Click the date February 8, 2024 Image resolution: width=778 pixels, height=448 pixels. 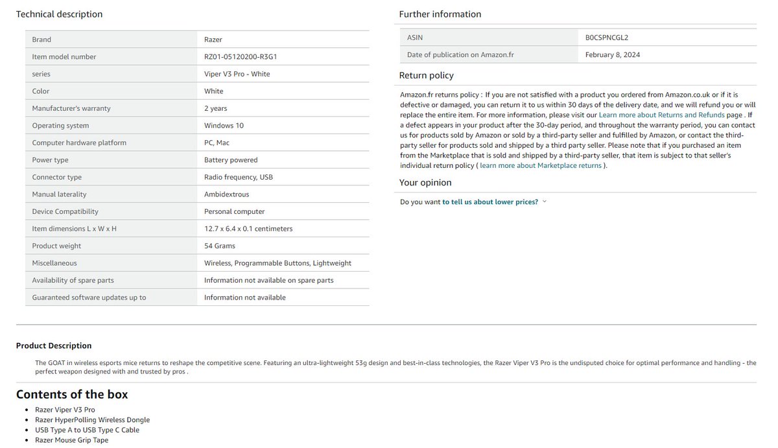point(613,54)
